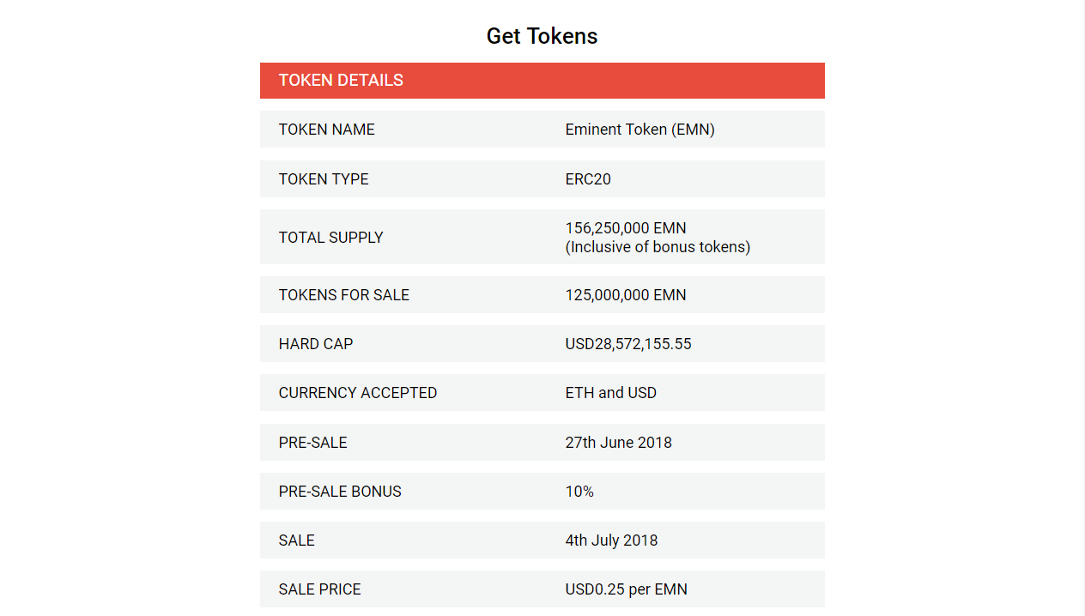Select the ETH and USD value
Viewport: 1085px width, 616px height.
[610, 393]
